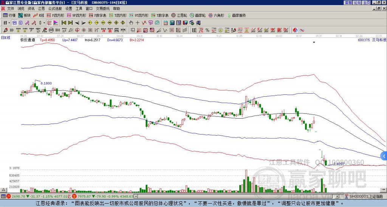387x207 pixels.
Task: Open the 公式选股 menu
Action: pyautogui.click(x=55, y=9)
